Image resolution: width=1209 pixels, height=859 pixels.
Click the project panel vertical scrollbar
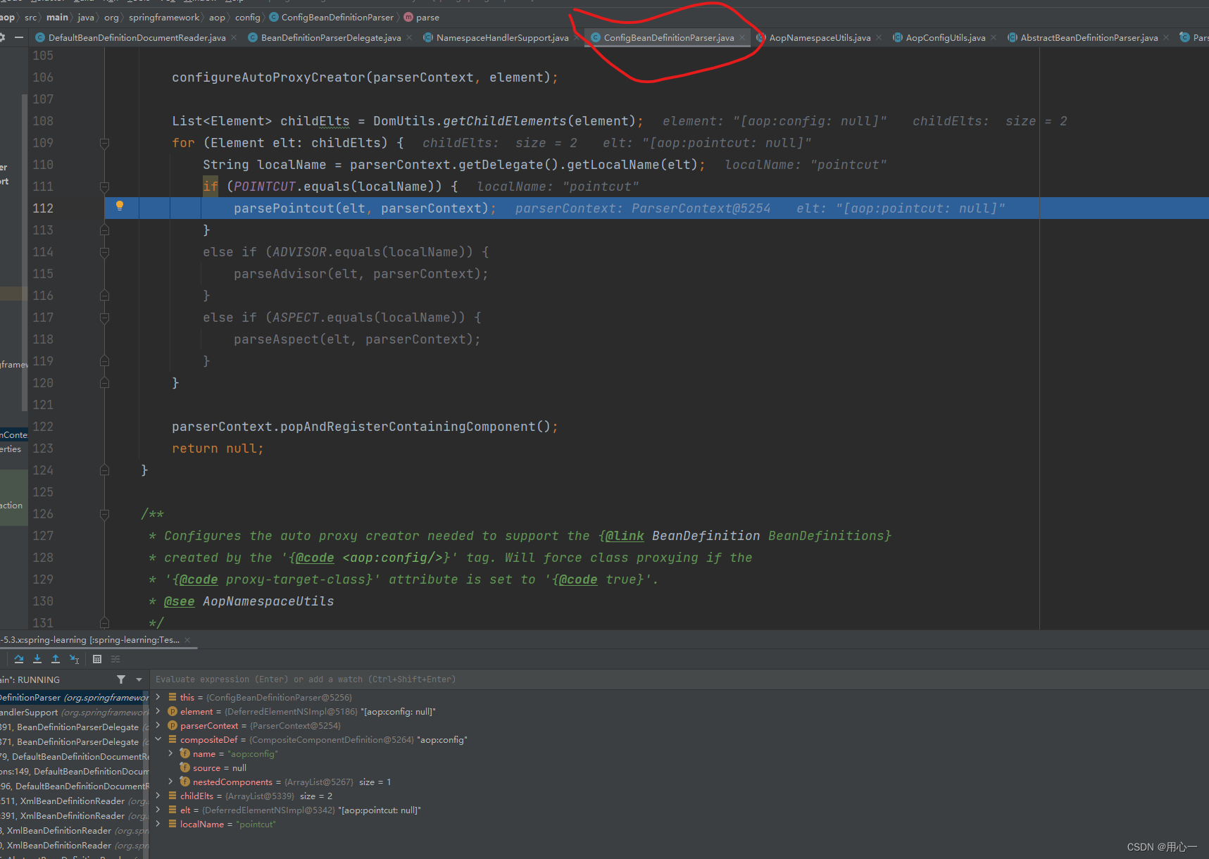[25, 252]
